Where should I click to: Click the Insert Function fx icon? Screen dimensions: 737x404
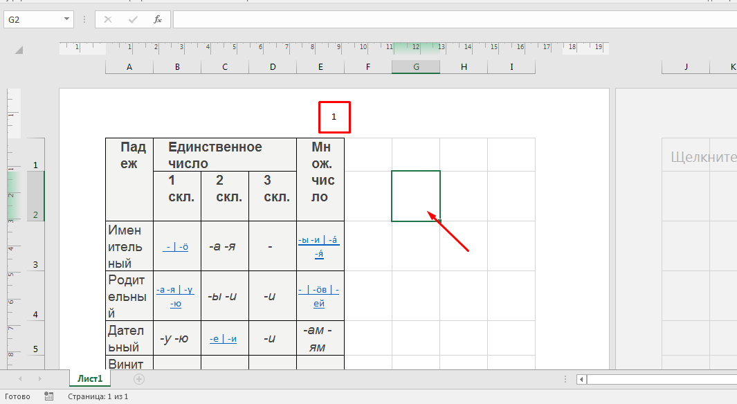pyautogui.click(x=158, y=19)
